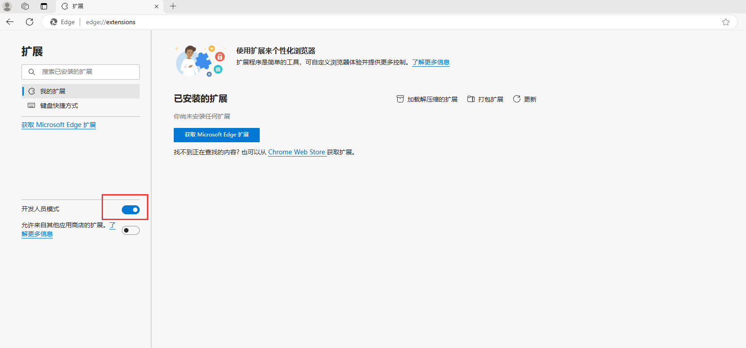Open the vertical tabs actions menu icon
Image resolution: width=746 pixels, height=348 pixels.
tap(43, 6)
